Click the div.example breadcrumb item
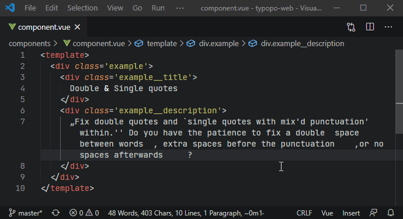Image resolution: width=403 pixels, height=219 pixels. (x=218, y=43)
